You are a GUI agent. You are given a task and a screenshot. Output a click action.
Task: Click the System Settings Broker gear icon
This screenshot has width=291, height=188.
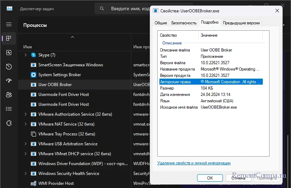point(34,75)
